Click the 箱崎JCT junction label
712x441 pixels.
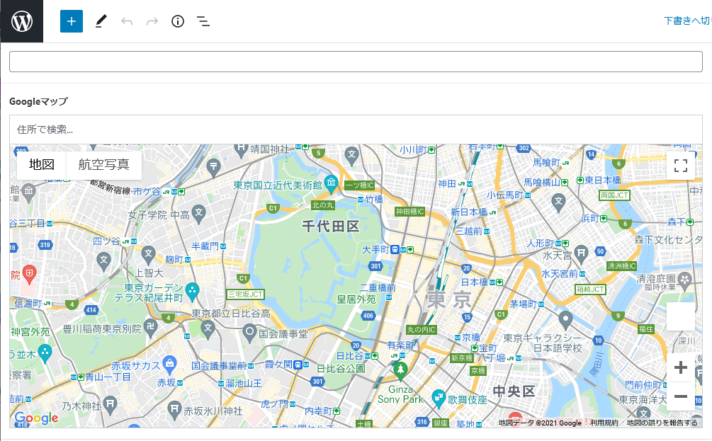[590, 289]
